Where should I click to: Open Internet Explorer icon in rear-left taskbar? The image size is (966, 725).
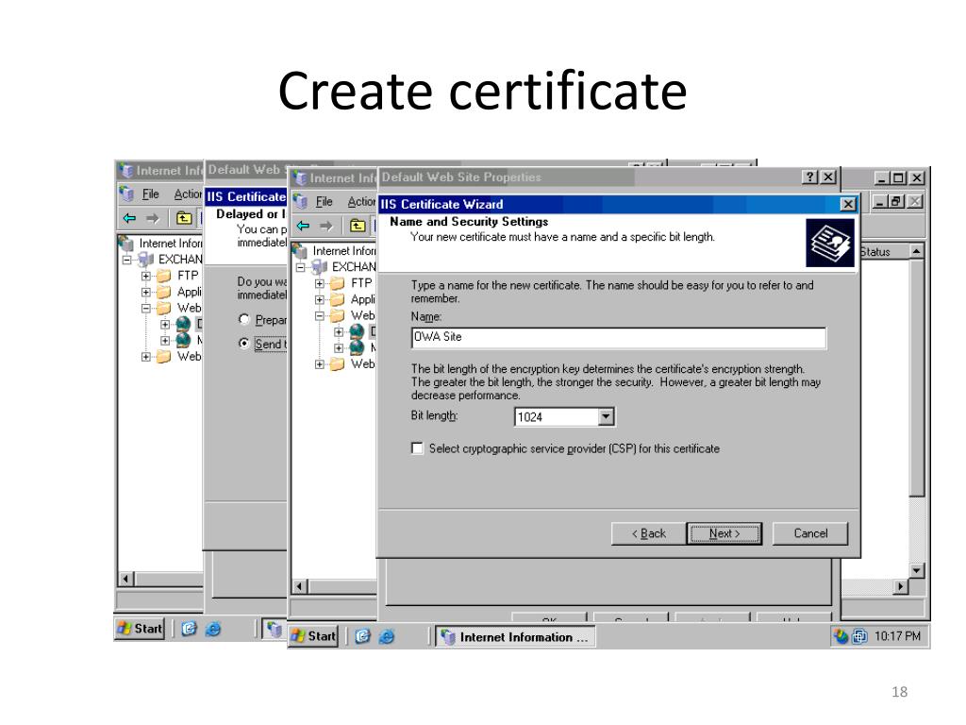tap(212, 629)
